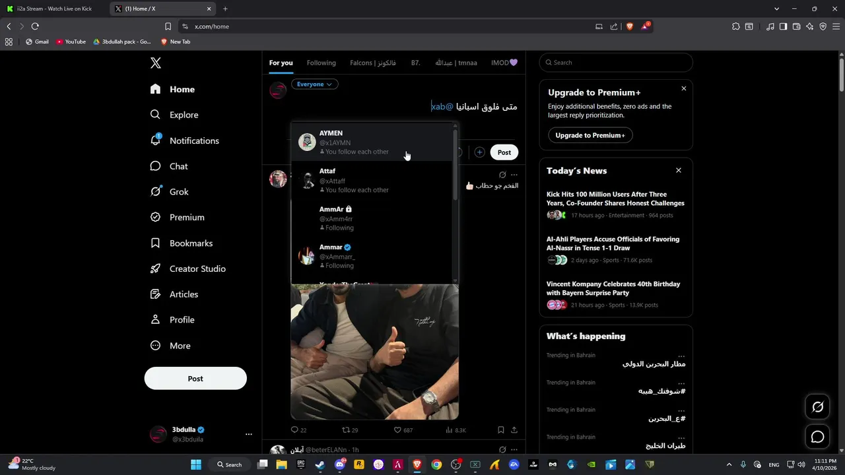Screen dimensions: 845x475
Task: Click the X logo icon
Action: point(156,63)
